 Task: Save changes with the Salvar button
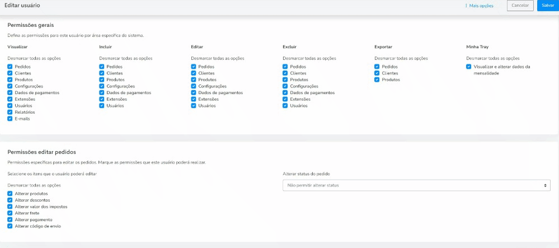pos(548,6)
